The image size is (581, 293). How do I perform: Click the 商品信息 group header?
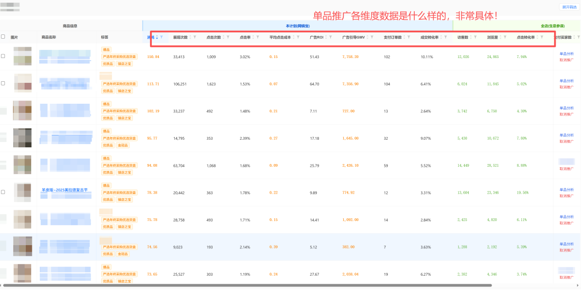point(70,26)
